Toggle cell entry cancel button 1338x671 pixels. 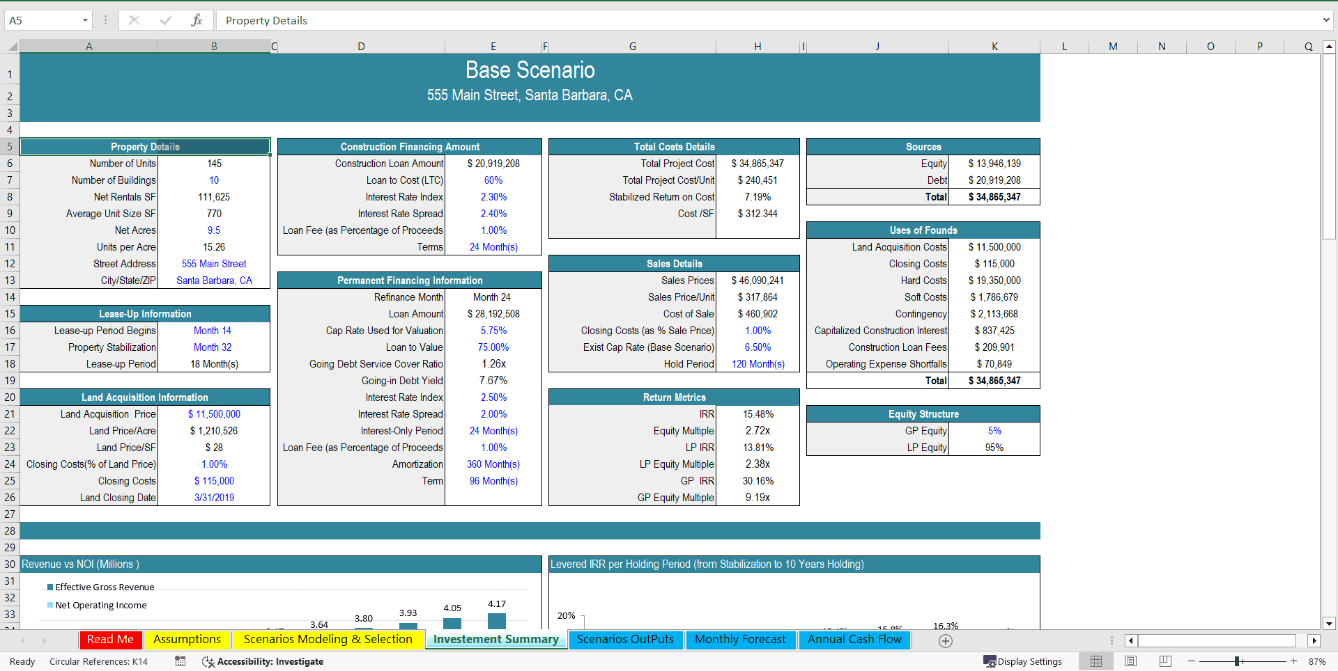click(134, 20)
